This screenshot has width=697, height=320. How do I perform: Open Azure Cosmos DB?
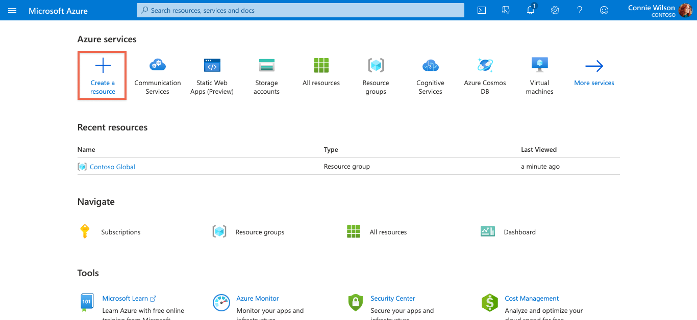click(485, 75)
